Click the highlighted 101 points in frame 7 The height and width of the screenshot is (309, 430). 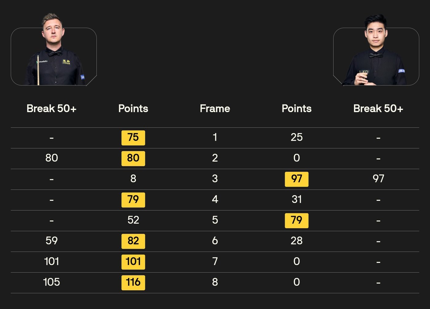pos(133,262)
